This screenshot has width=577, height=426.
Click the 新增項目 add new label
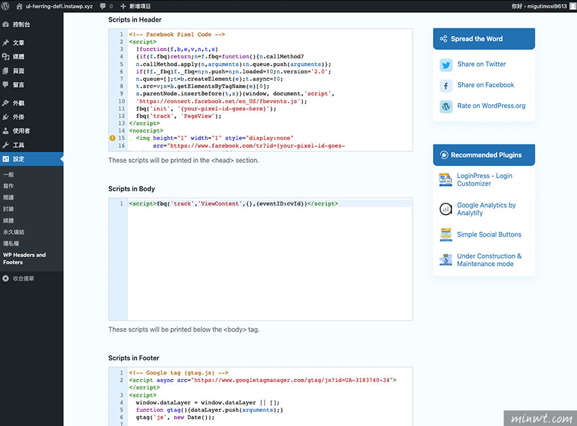click(140, 6)
